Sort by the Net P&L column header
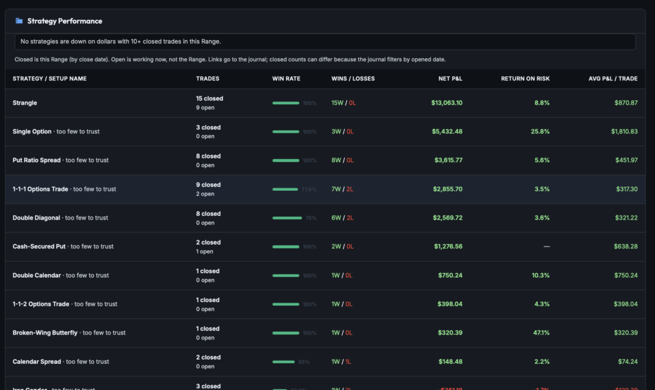Image resolution: width=655 pixels, height=390 pixels. click(x=450, y=79)
